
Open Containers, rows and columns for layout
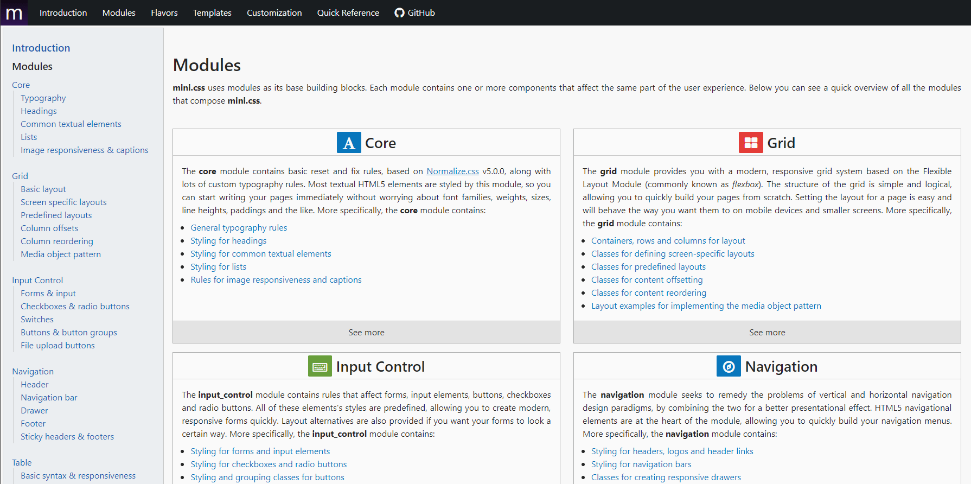[x=668, y=241]
